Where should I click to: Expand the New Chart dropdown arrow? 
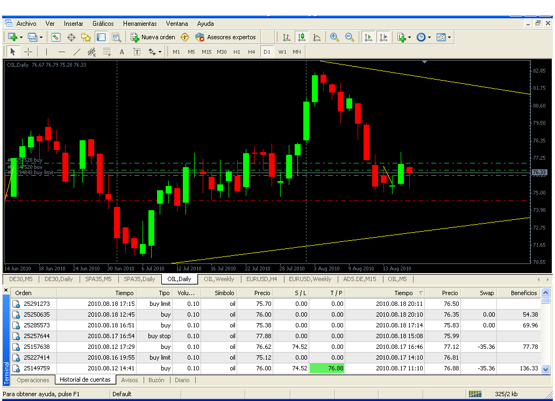pyautogui.click(x=21, y=37)
